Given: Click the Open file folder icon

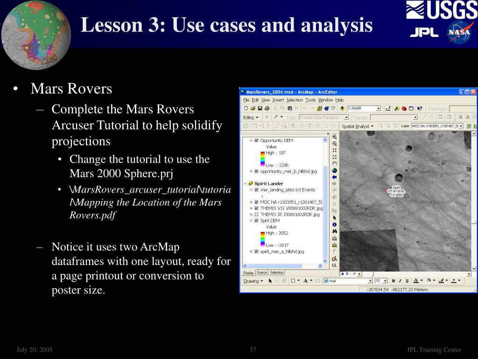Looking at the screenshot, I should [253, 108].
